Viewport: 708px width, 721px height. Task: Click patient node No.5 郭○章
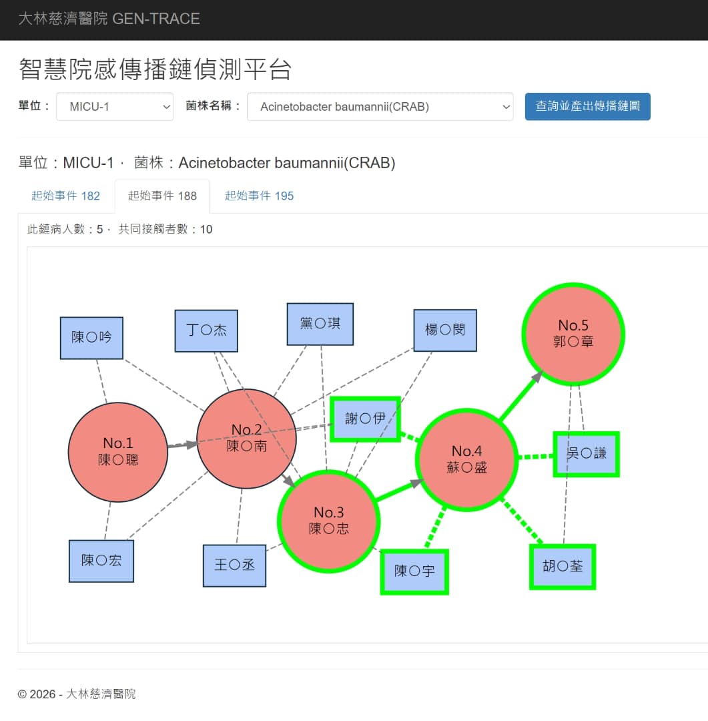[x=573, y=334]
